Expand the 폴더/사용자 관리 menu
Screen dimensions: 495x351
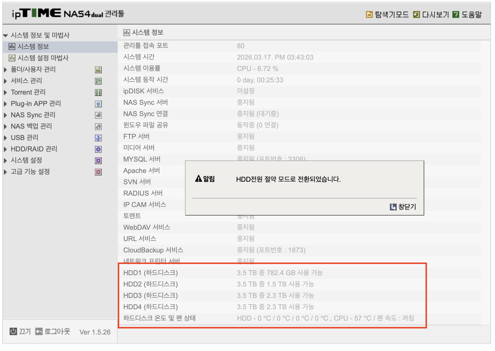tap(5, 70)
